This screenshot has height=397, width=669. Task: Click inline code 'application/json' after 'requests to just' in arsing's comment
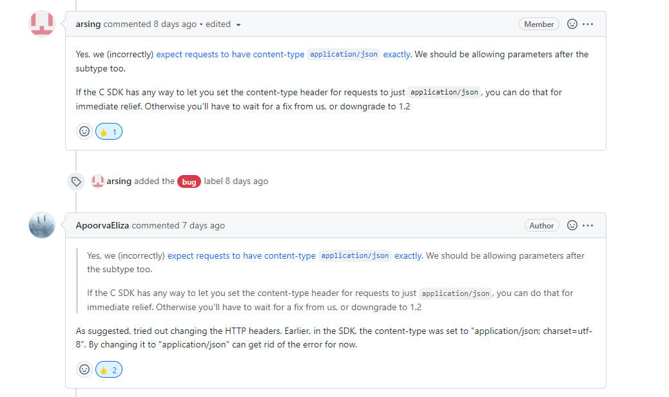444,92
